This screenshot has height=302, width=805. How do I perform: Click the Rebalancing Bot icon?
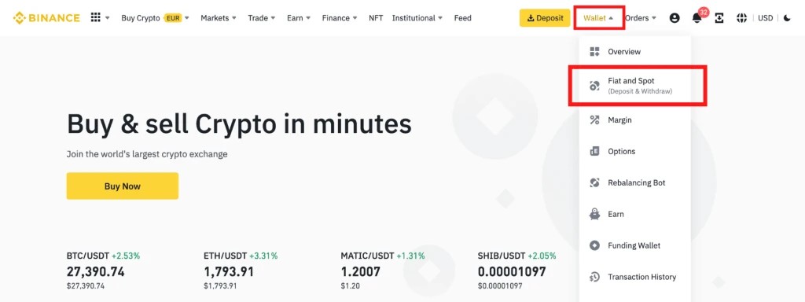[594, 182]
